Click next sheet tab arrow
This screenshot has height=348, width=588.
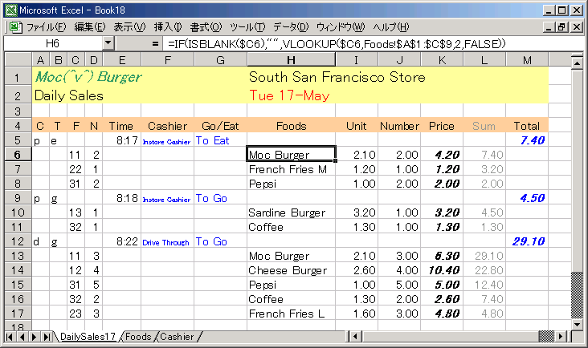point(34,337)
